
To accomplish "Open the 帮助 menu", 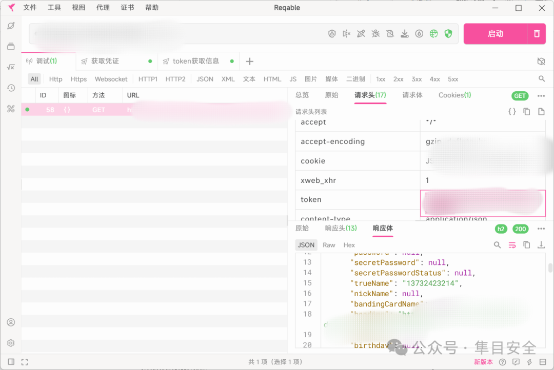I will [152, 8].
